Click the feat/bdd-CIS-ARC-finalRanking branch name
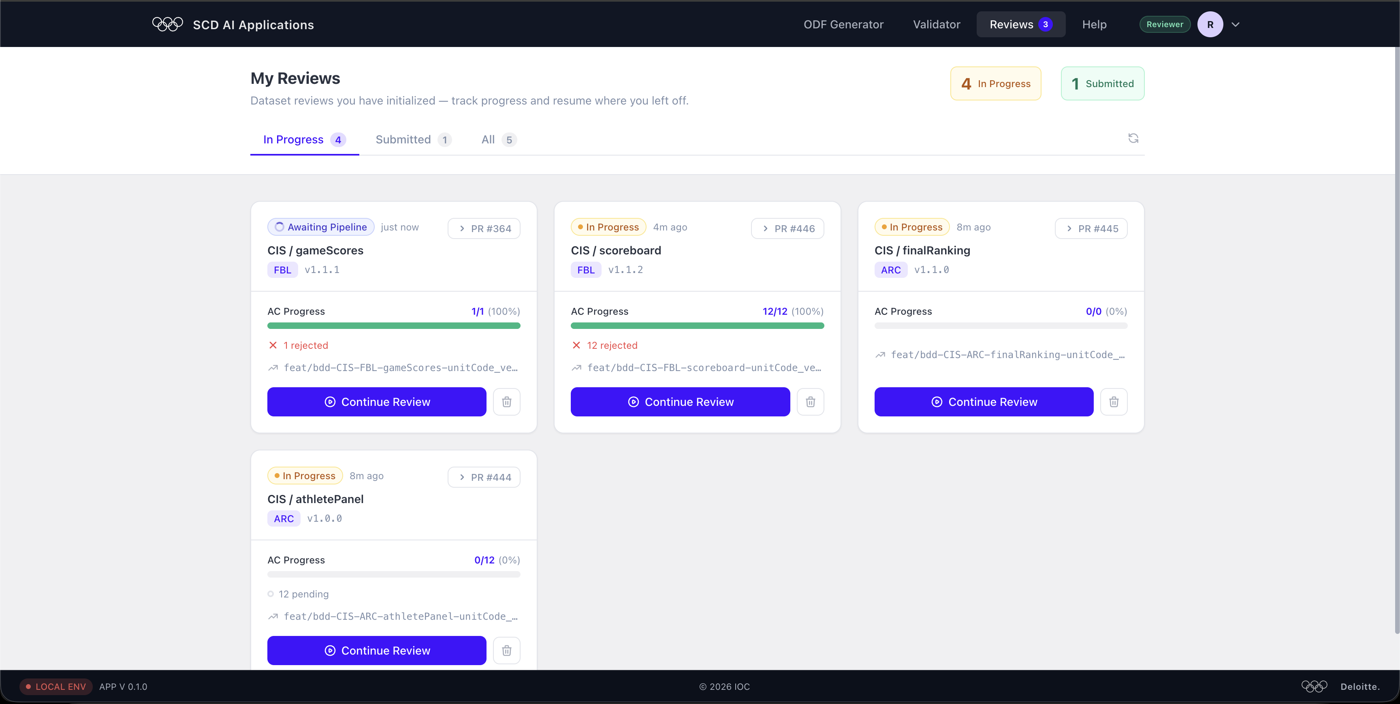1400x704 pixels. click(1007, 355)
